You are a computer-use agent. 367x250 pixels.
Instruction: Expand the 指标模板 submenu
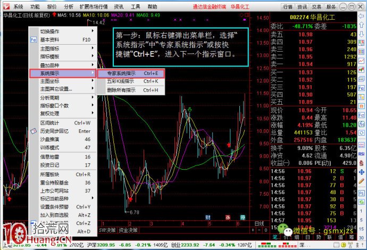(x=63, y=56)
